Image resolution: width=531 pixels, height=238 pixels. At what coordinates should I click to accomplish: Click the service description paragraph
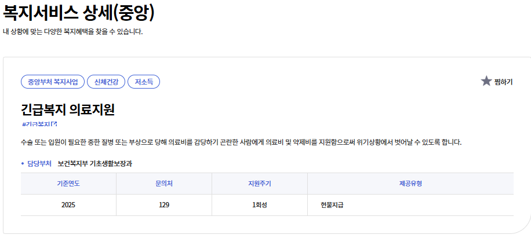coord(241,142)
